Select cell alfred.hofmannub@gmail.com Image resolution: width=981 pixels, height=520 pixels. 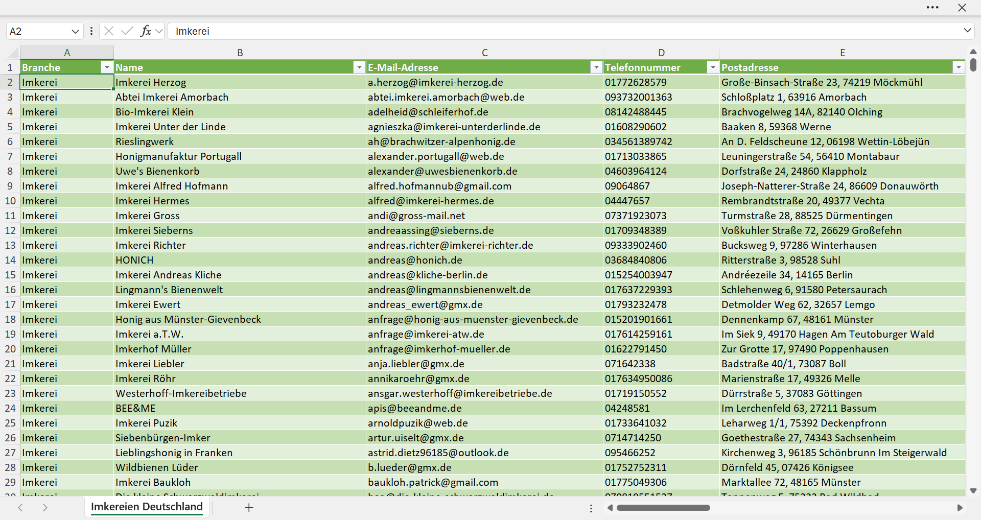(x=484, y=186)
